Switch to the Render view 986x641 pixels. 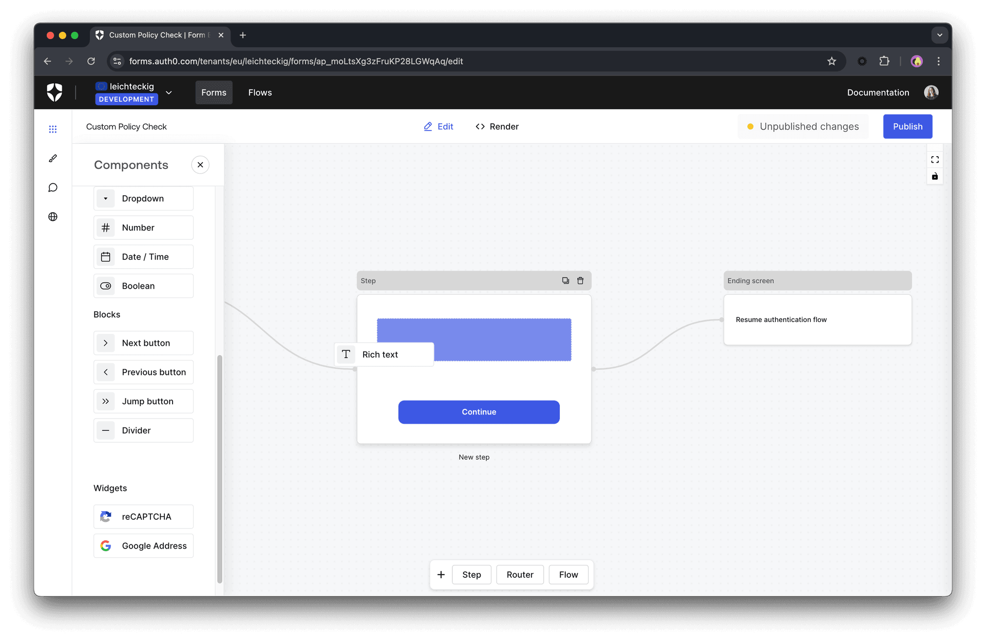point(497,126)
